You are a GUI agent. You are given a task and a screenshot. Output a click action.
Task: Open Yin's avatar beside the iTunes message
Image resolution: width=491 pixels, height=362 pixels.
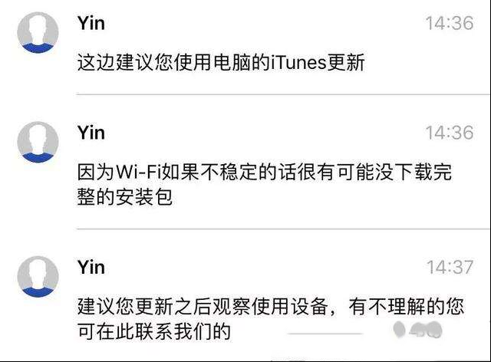tap(38, 32)
